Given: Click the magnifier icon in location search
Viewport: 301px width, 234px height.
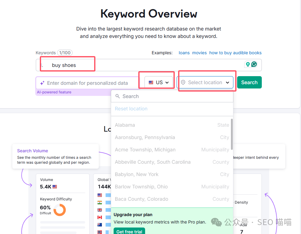Looking at the screenshot, I should point(118,96).
